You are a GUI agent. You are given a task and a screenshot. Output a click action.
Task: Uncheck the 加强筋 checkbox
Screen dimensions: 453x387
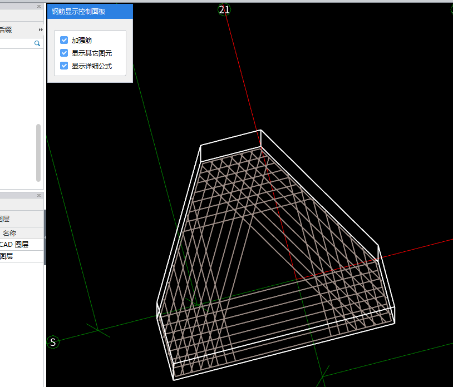pos(64,40)
